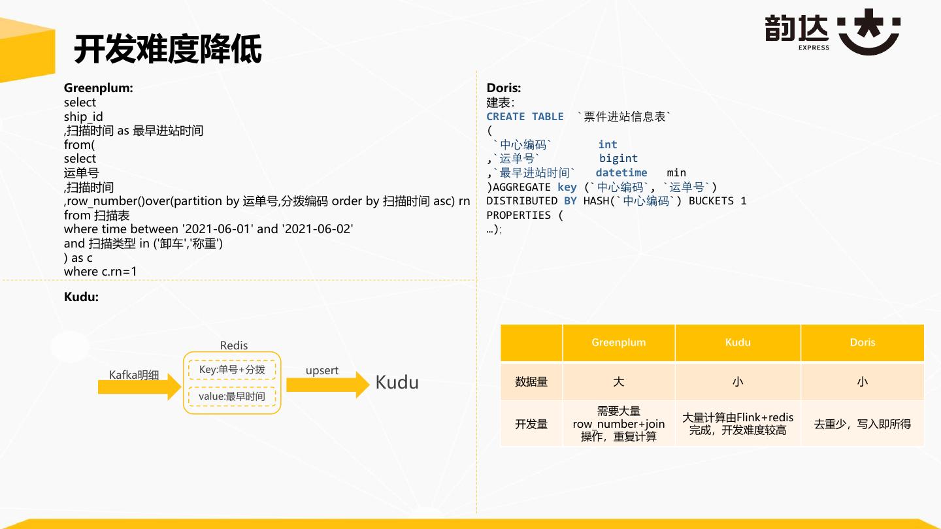Click the Doris table header cell
941x529 pixels.
tap(862, 342)
